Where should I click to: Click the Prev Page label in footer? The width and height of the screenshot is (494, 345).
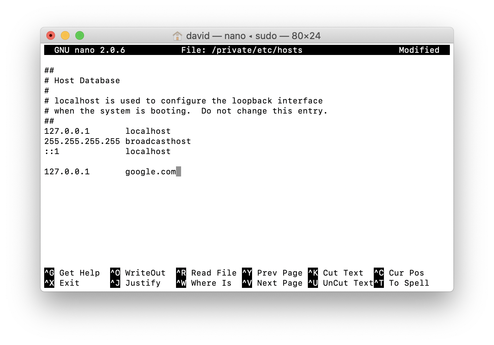pyautogui.click(x=280, y=273)
